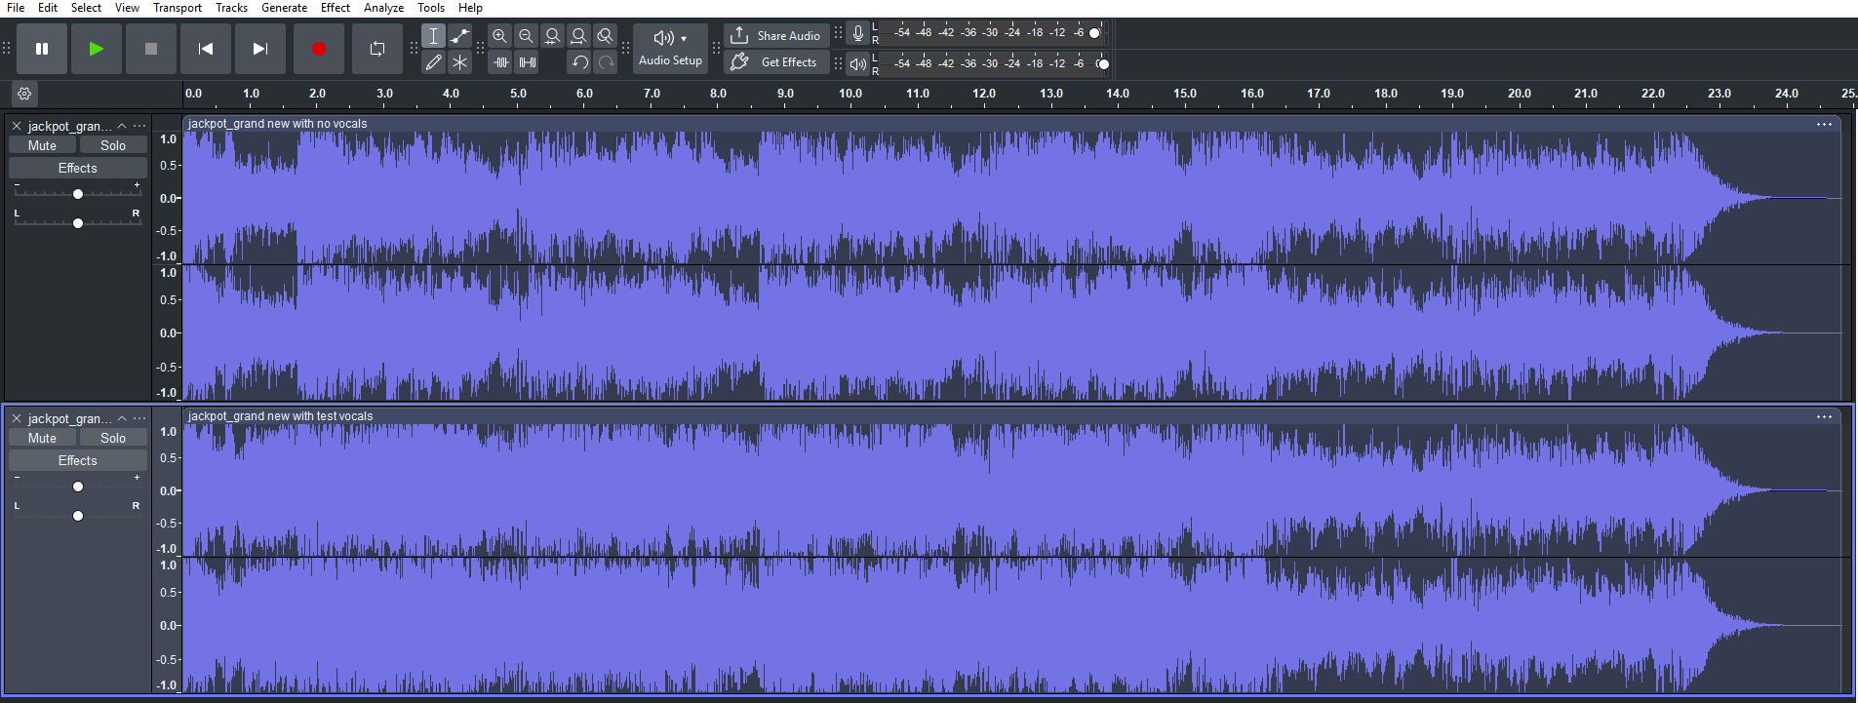Click the first track's pan slider knob

78,223
